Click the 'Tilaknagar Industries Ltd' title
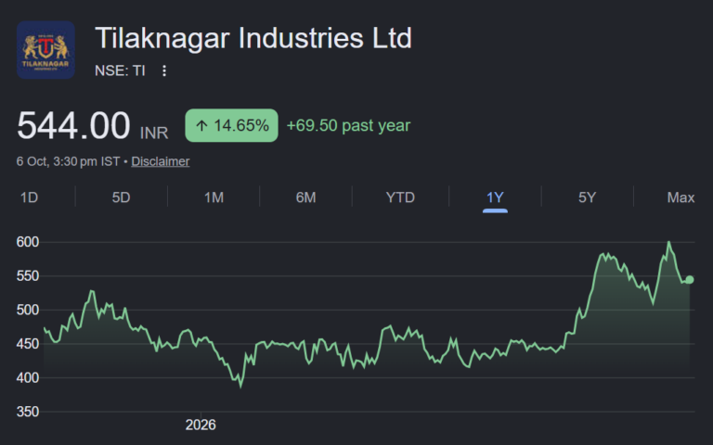Image resolution: width=713 pixels, height=445 pixels. pos(253,38)
